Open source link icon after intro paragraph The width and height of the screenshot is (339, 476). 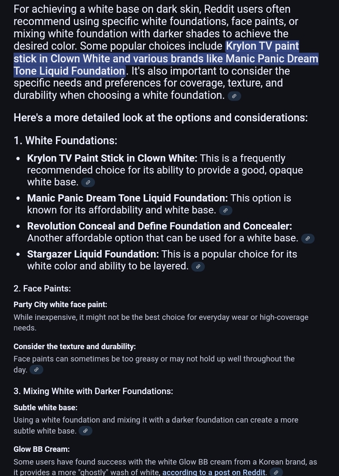234,96
